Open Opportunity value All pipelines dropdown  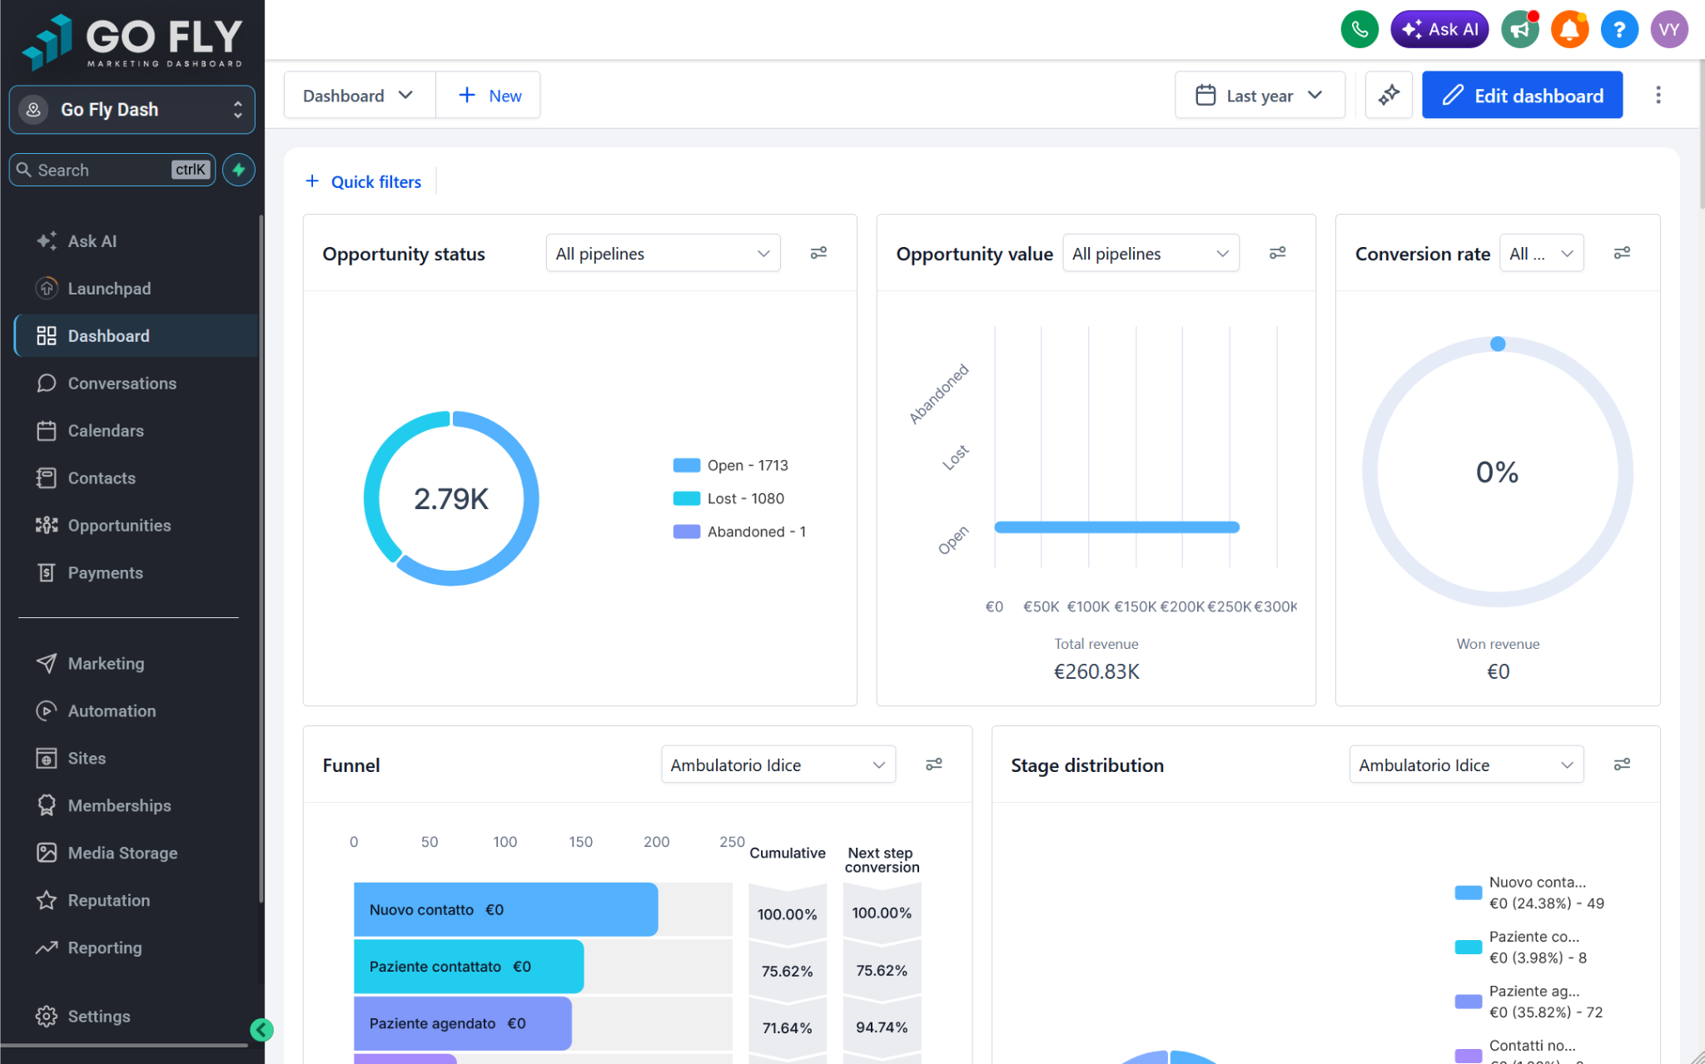(1151, 253)
